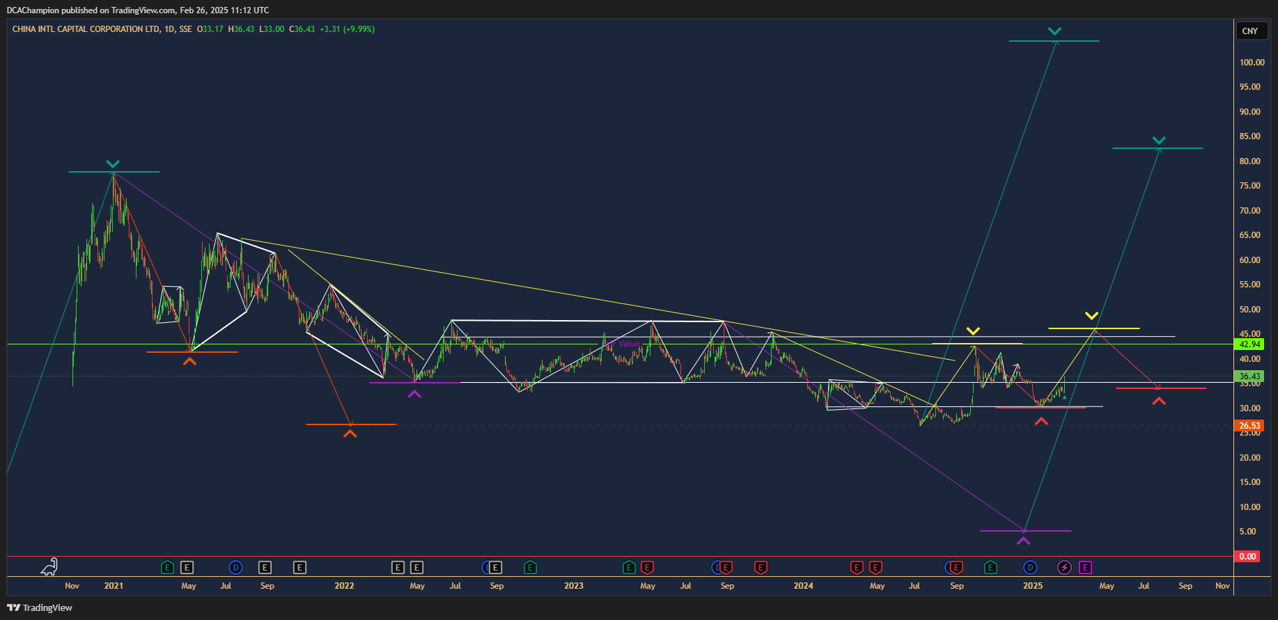
Task: Select the purple up-chevron at May 2022 low
Action: click(x=414, y=394)
